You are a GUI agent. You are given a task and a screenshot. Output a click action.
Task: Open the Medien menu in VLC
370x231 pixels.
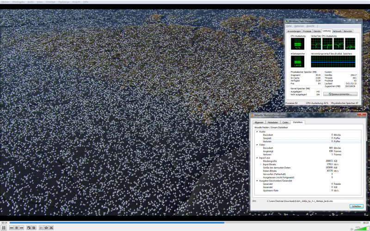click(5, 2)
